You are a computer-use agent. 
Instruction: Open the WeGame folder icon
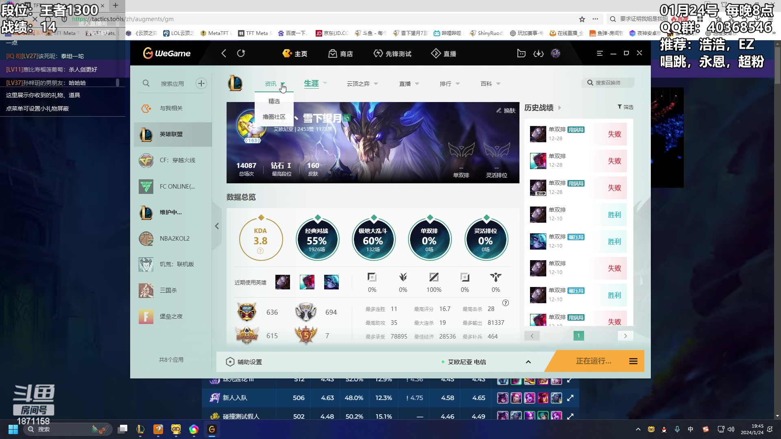click(521, 53)
